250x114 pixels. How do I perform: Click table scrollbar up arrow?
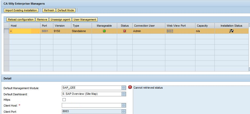[249, 25]
